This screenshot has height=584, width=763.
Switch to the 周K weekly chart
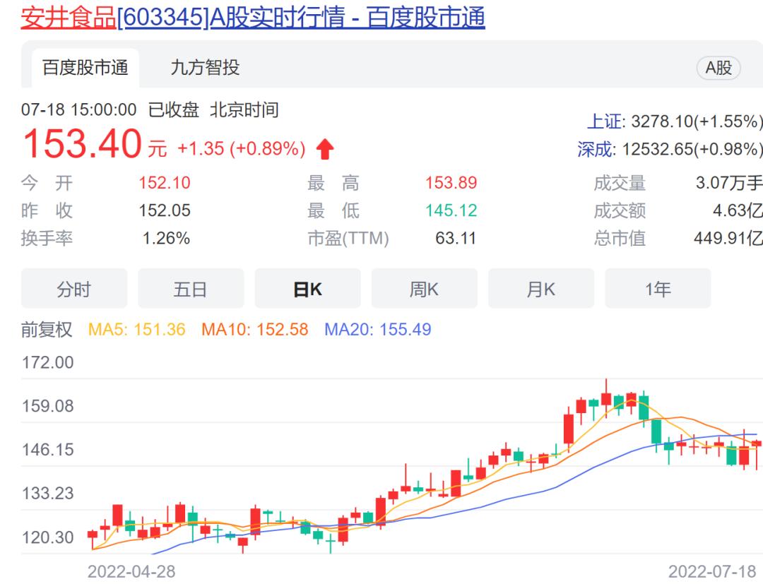click(x=424, y=288)
